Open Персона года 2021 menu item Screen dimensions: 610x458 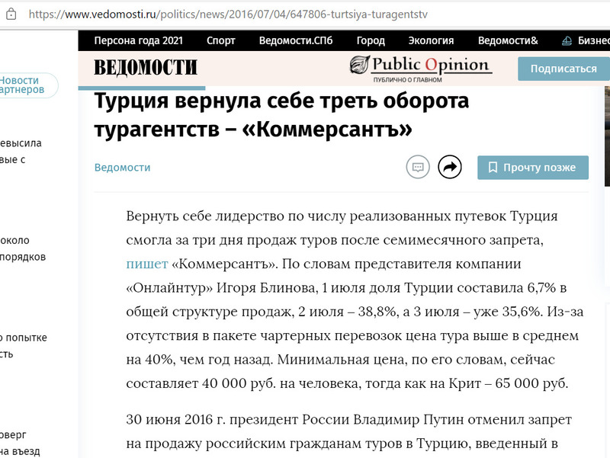(x=138, y=41)
